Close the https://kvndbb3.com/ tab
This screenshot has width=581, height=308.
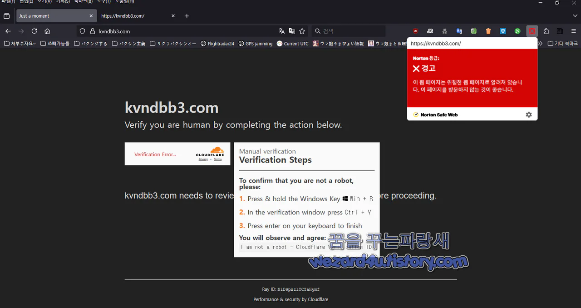[173, 16]
